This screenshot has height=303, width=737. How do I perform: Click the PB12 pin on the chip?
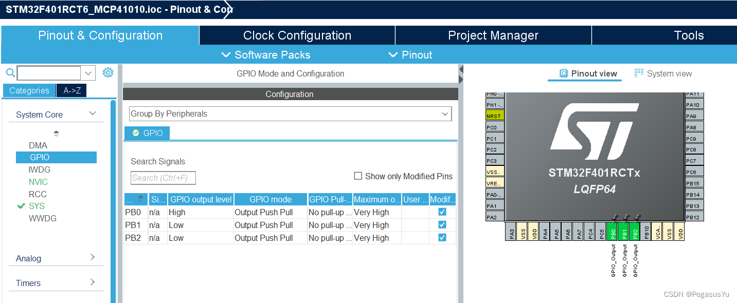pyautogui.click(x=694, y=217)
